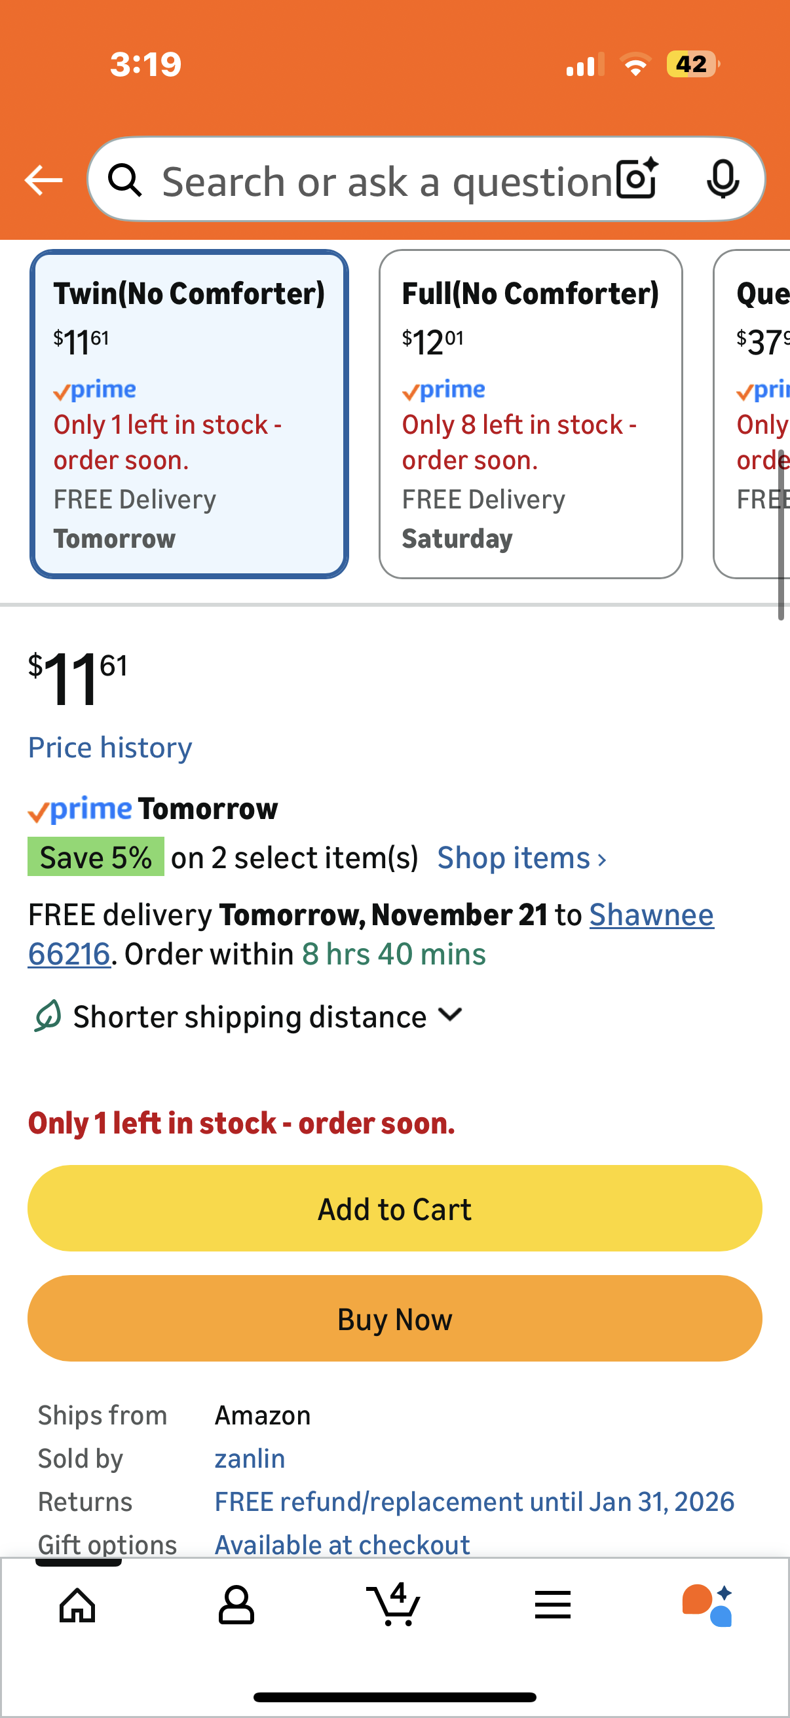This screenshot has height=1718, width=790.
Task: Tap the camera lens search icon
Action: [637, 180]
